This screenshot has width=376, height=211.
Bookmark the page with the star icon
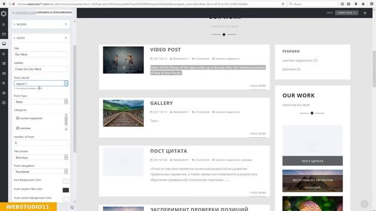[342, 4]
